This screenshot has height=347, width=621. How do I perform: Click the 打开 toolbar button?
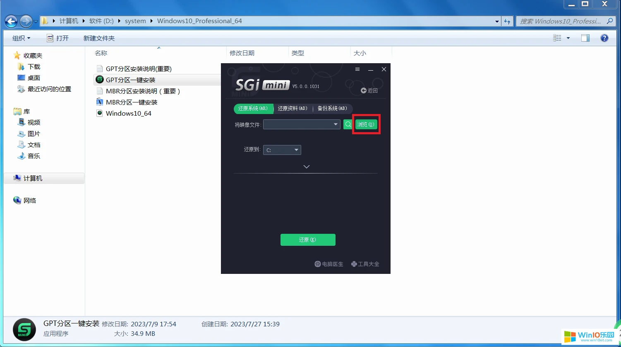coord(58,38)
